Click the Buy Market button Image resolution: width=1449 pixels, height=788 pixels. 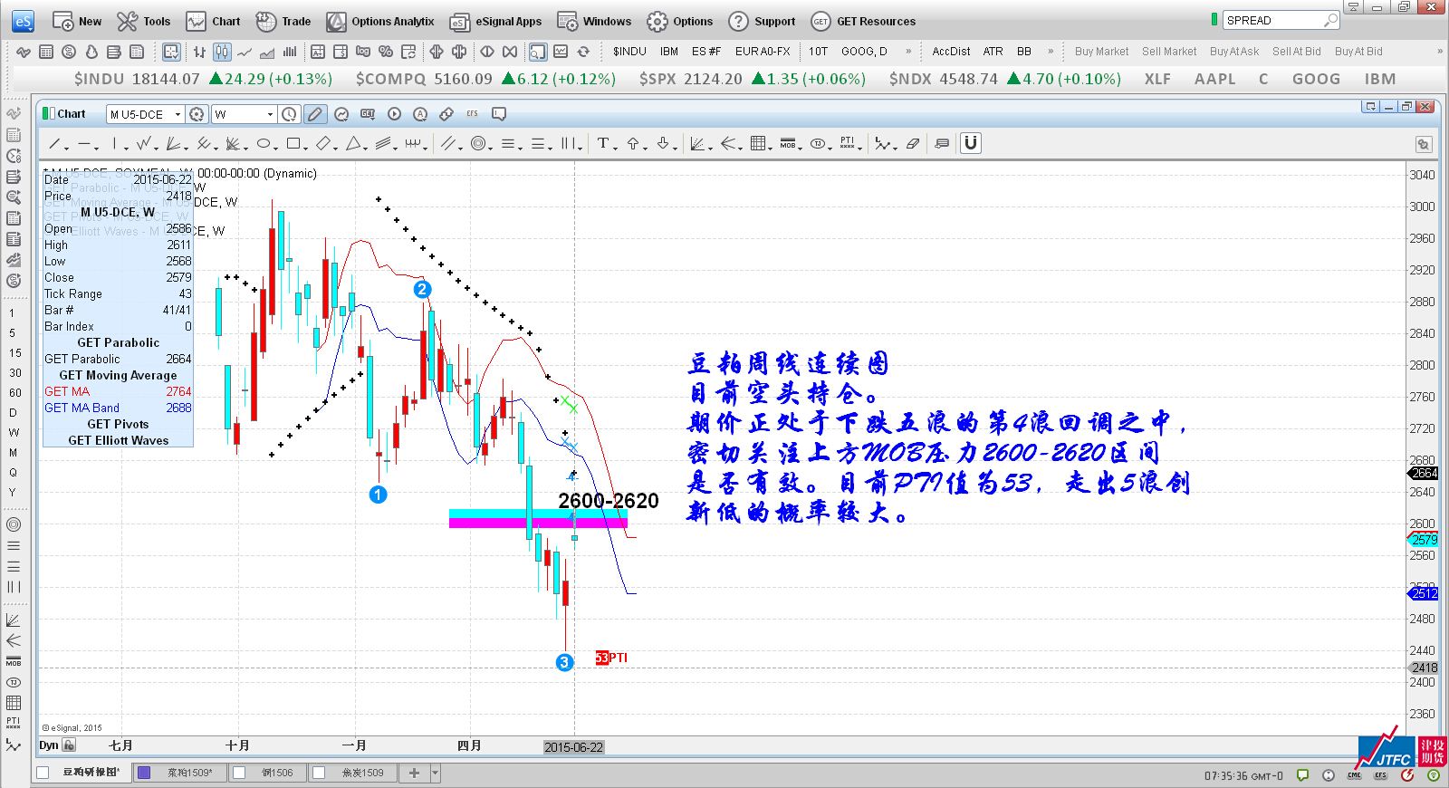point(1101,52)
